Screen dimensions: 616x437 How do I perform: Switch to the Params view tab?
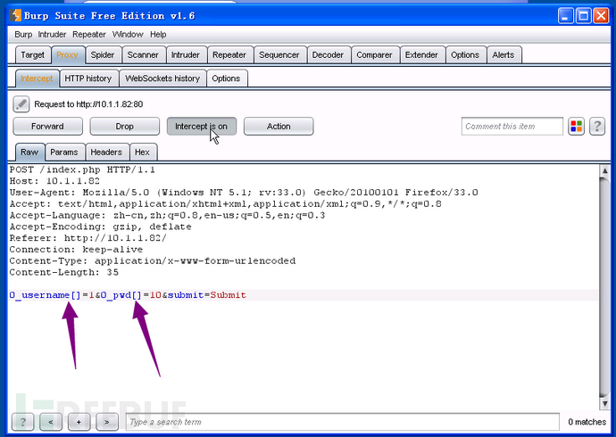click(x=64, y=153)
